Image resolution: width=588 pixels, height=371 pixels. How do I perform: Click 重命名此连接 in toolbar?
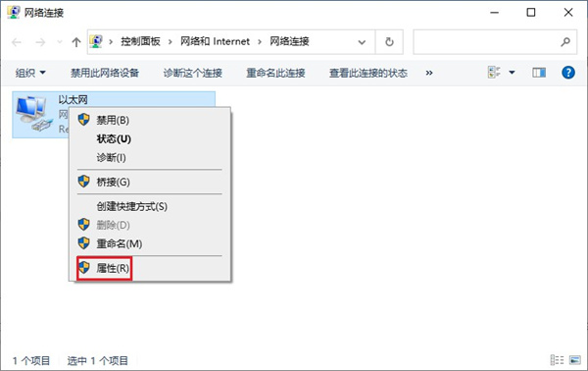pos(275,73)
